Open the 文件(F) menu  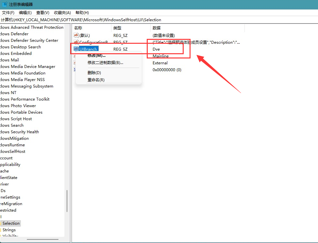(x=8, y=12)
